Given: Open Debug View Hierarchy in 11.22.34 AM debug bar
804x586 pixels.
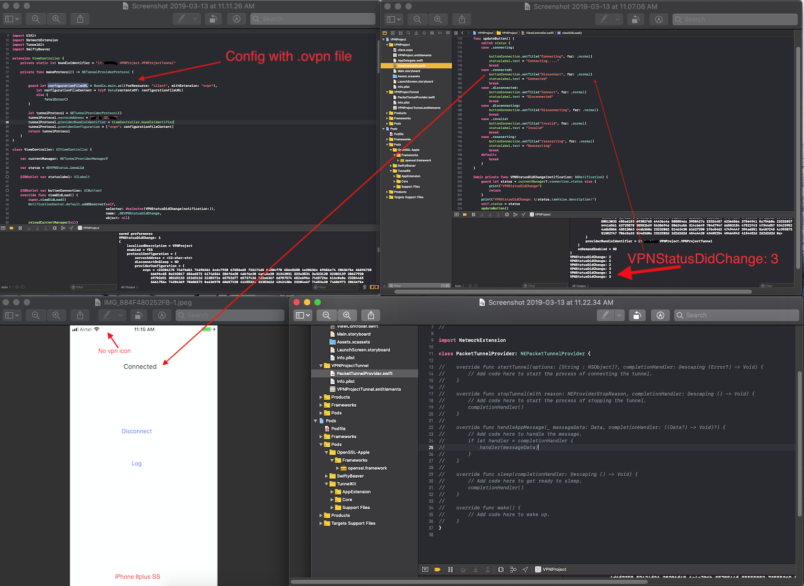Looking at the screenshot, I should [501, 570].
